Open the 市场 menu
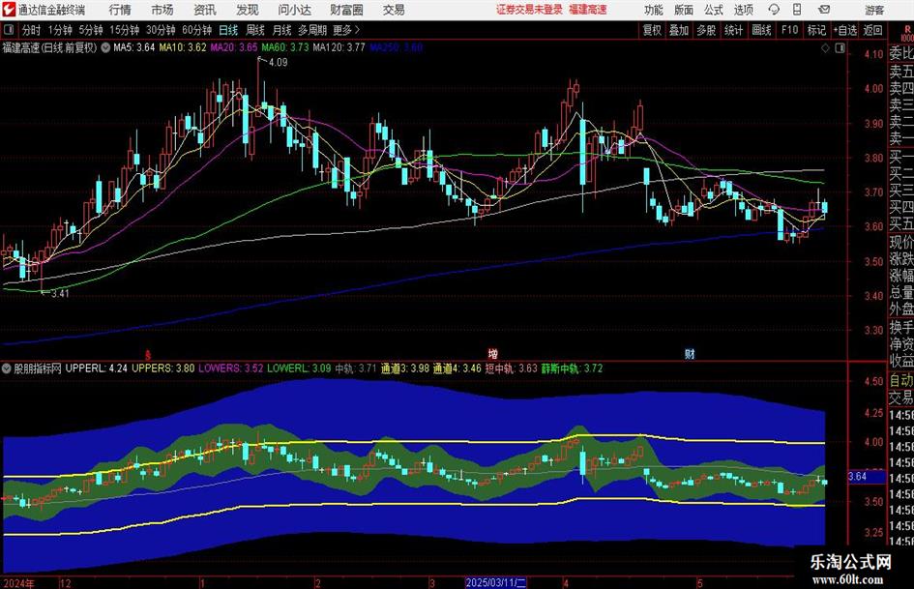 162,10
